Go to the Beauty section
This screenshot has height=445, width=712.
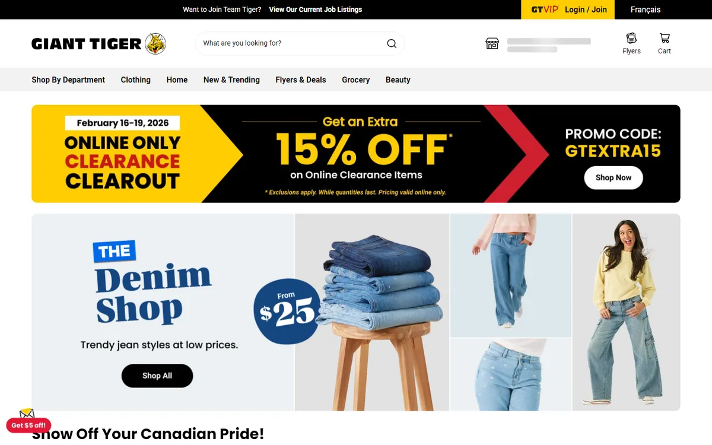coord(398,80)
